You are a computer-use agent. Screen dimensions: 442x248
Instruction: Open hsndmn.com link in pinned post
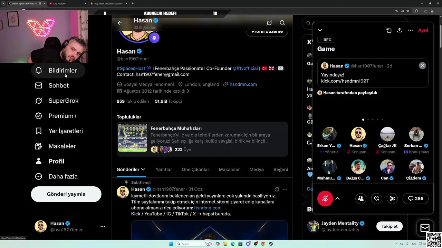point(208,208)
